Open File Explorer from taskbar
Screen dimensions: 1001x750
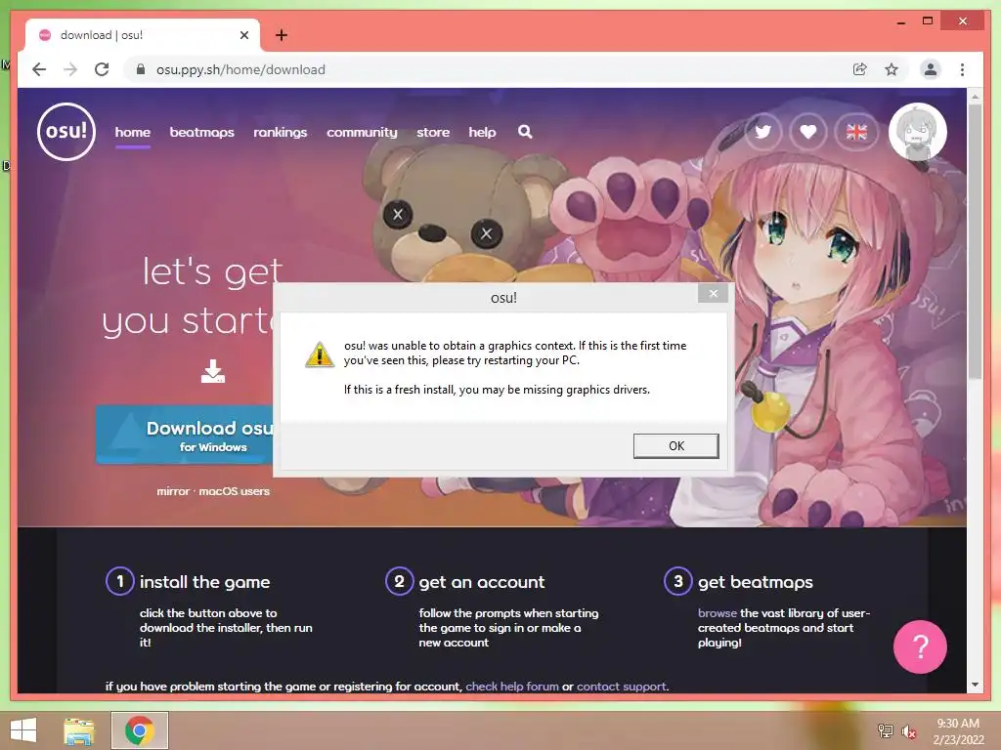point(79,730)
